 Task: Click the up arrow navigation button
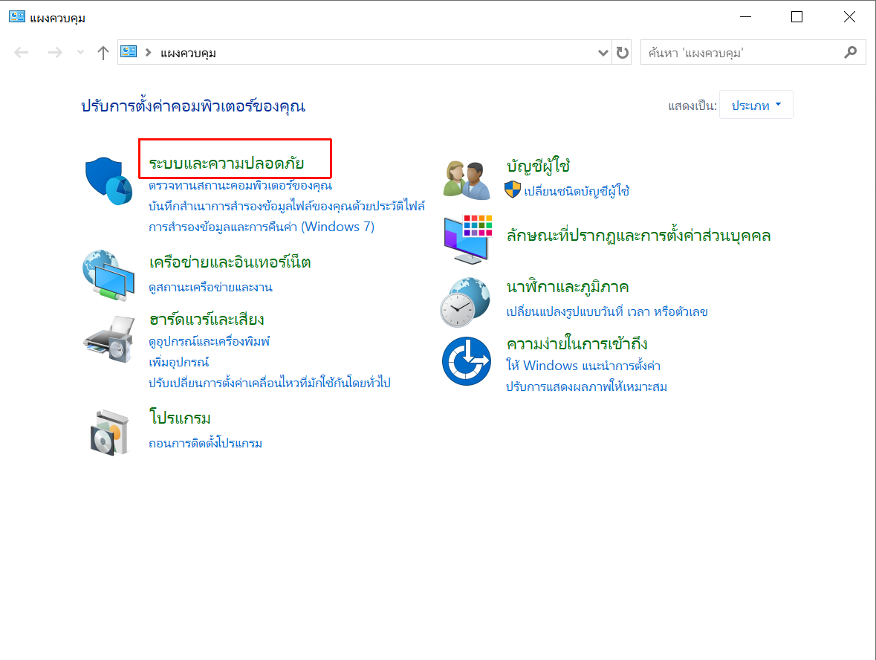click(x=103, y=53)
